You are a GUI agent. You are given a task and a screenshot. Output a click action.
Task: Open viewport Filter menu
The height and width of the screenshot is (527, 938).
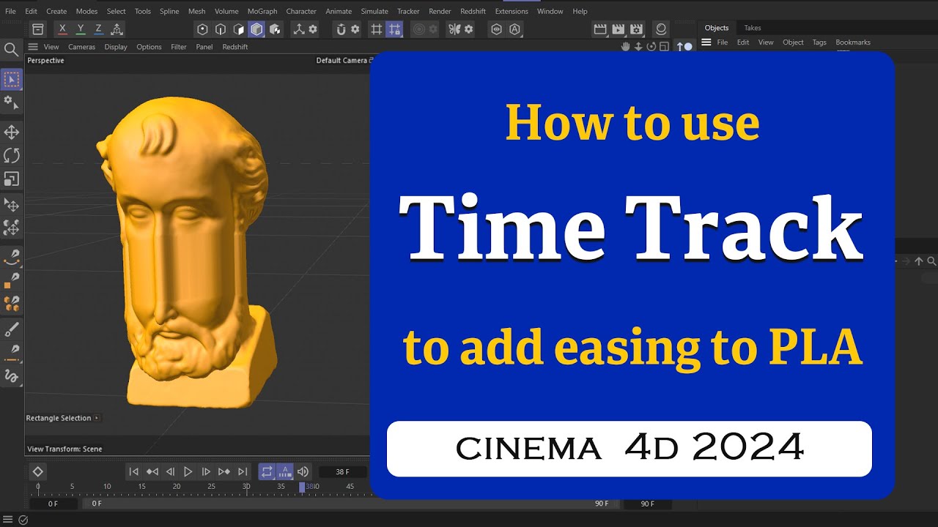179,47
